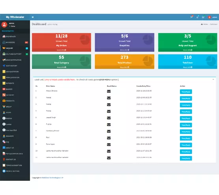This screenshot has width=219, height=195.
Task: Open Add Quotation in the sidebar
Action: click(x=15, y=71)
